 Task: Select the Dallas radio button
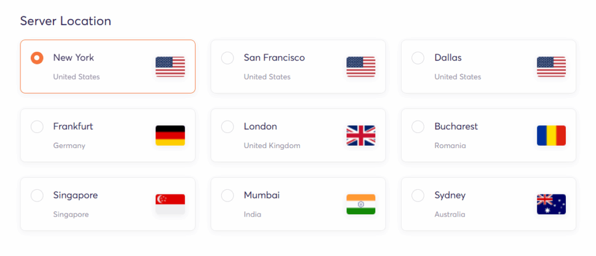[x=418, y=58]
